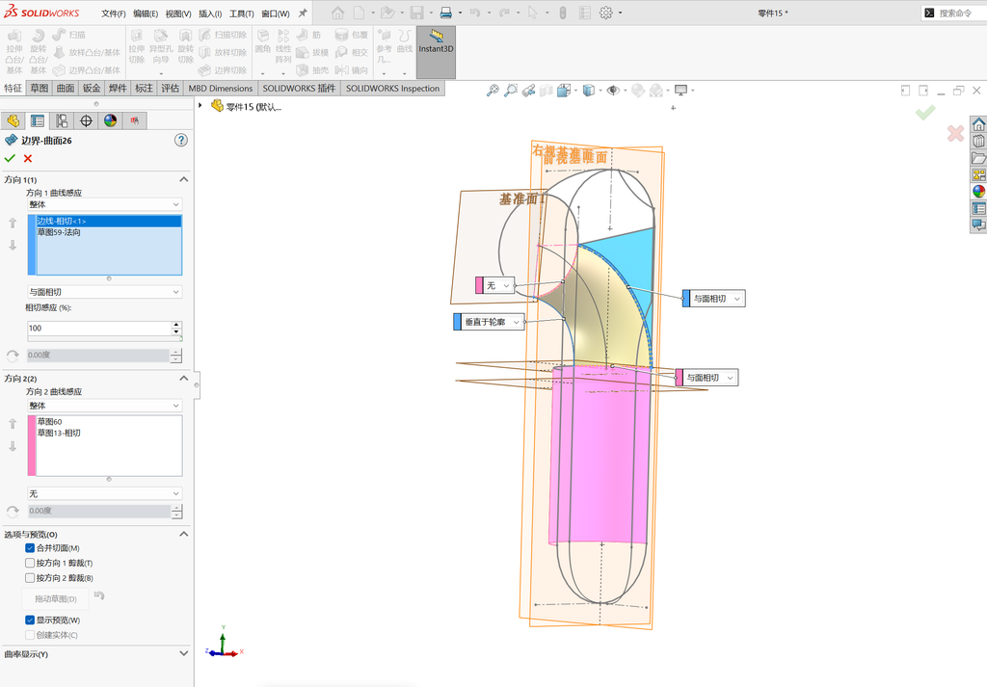Select Zoom to Area tool
This screenshot has width=987, height=687.
pos(511,91)
